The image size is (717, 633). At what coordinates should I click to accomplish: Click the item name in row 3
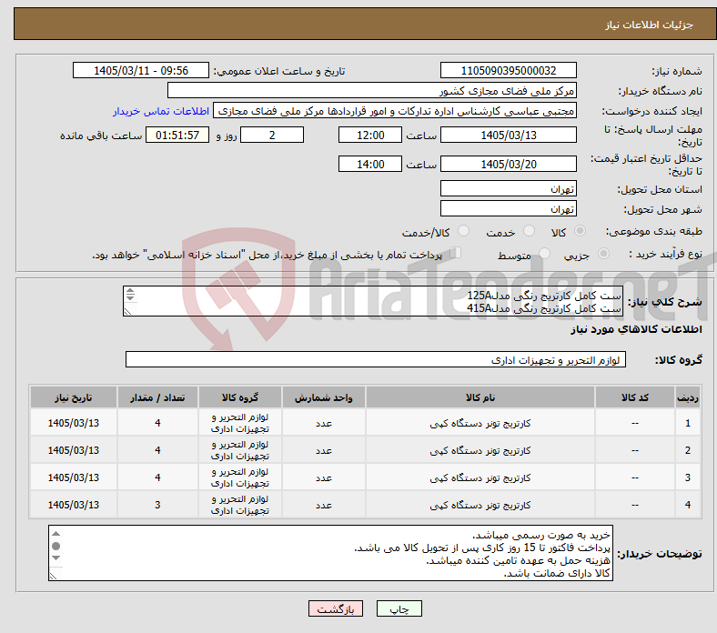point(480,477)
